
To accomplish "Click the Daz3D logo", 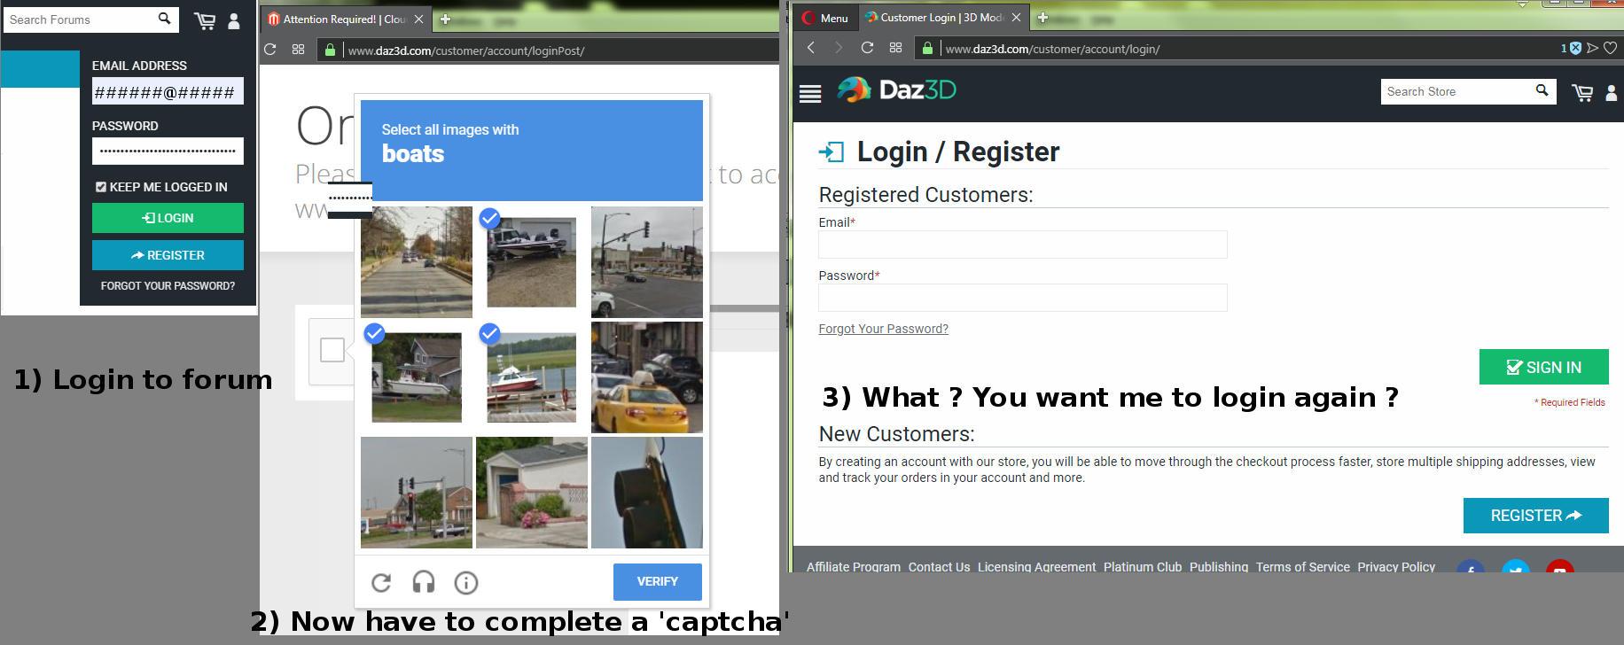I will (x=897, y=89).
